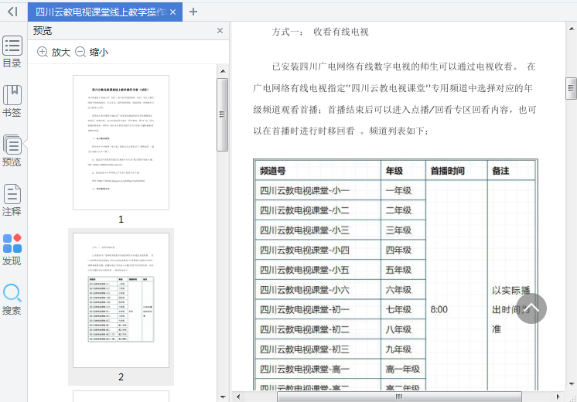Click the horizontal scrollbar handle

[x=399, y=397]
